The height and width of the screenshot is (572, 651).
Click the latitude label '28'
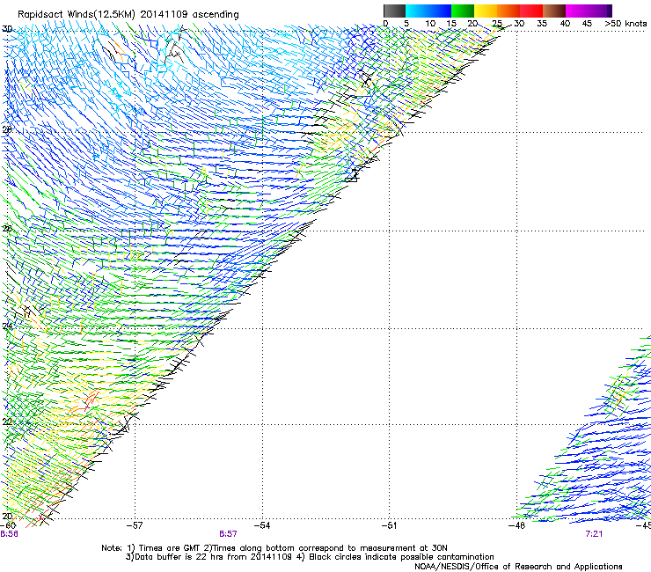[7, 129]
